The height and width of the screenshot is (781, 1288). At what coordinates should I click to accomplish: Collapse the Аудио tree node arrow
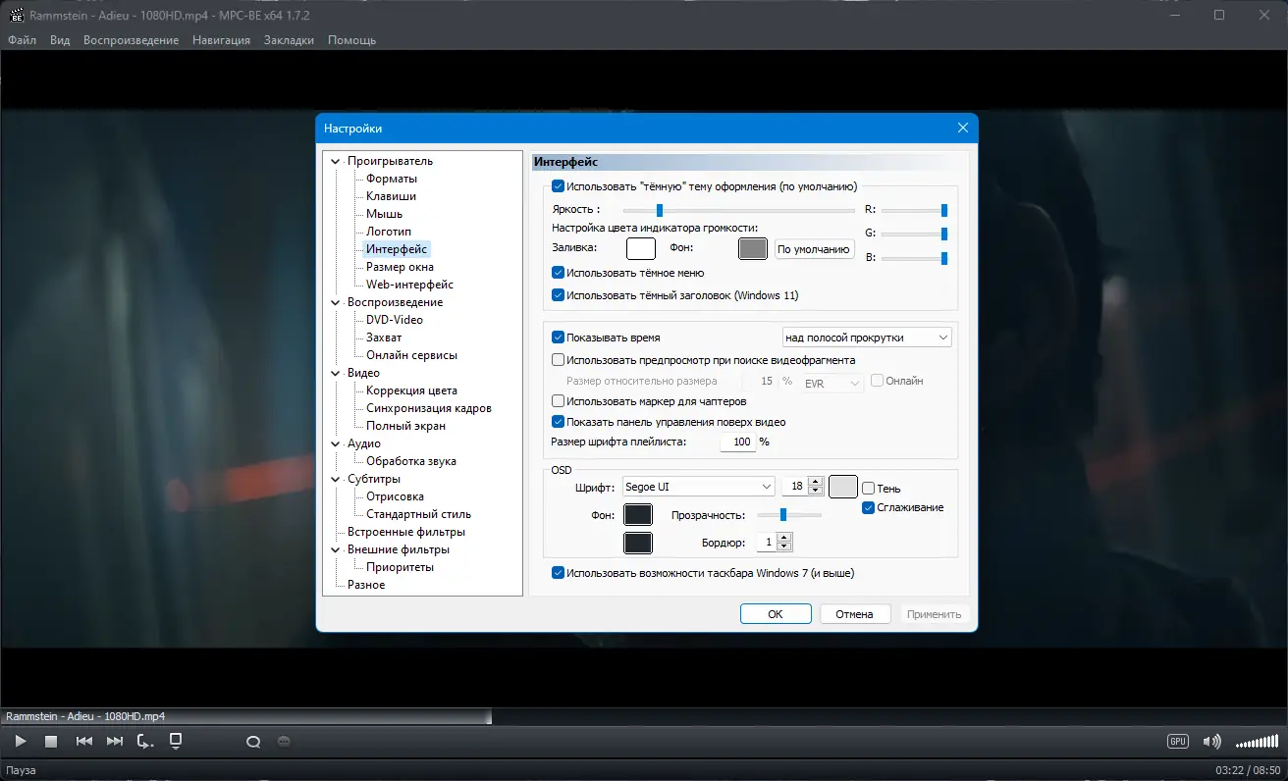click(336, 443)
